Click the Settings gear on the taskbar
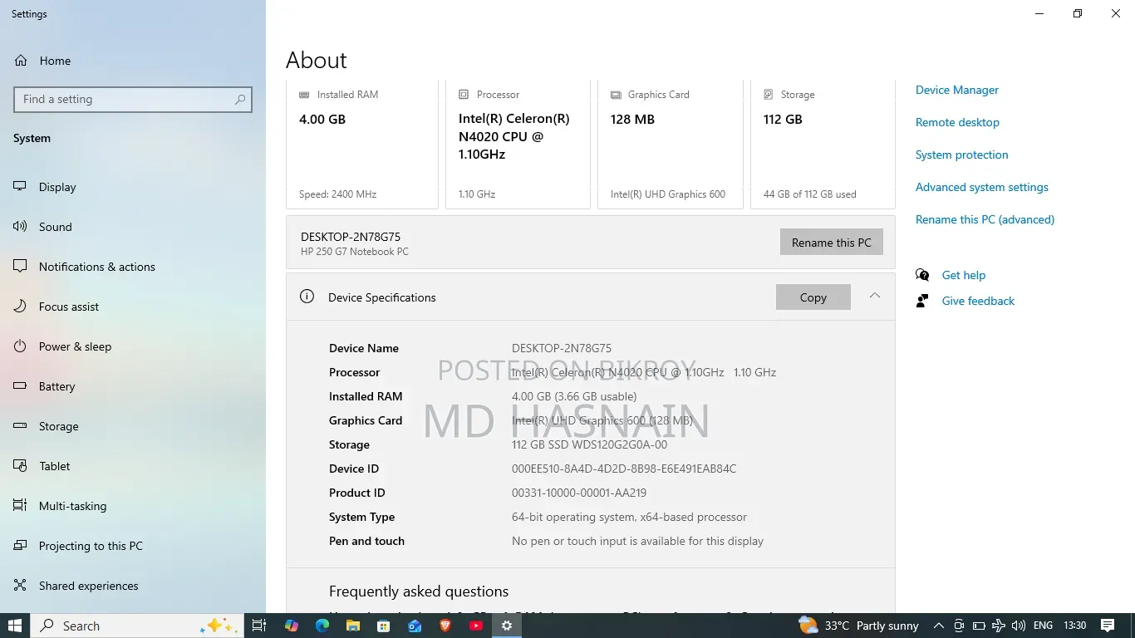1135x638 pixels. click(x=507, y=626)
